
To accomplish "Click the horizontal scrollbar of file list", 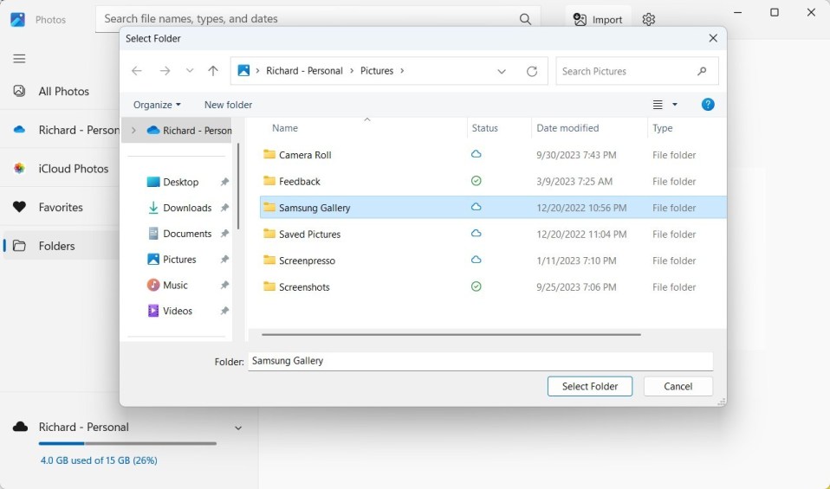I will pyautogui.click(x=451, y=335).
